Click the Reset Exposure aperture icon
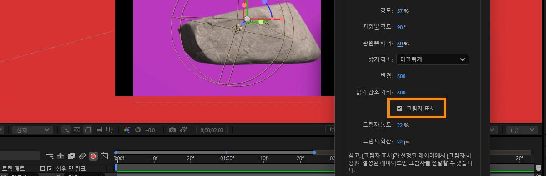 coord(138,130)
